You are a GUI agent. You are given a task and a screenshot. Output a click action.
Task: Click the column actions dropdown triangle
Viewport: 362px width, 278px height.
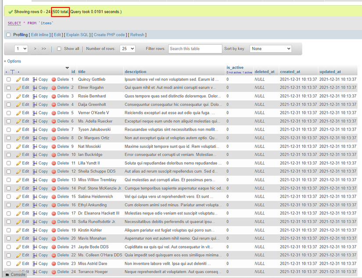(x=67, y=68)
